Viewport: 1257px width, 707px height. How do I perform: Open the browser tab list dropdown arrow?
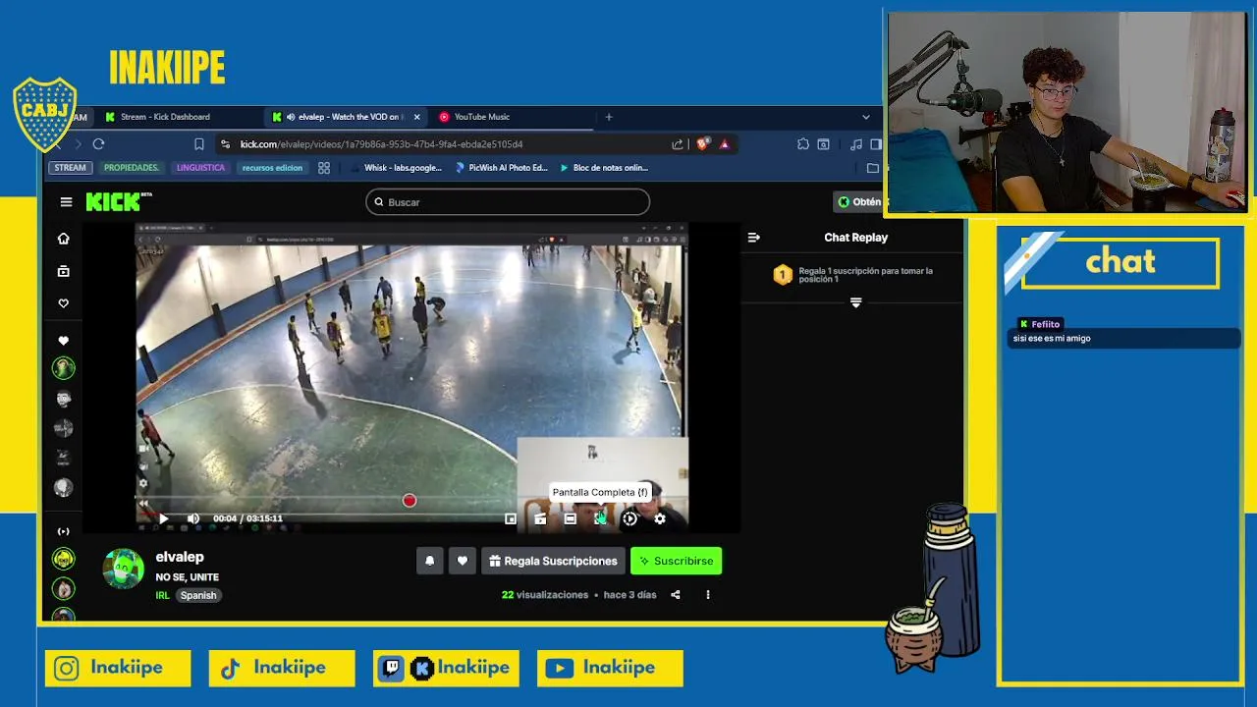tap(865, 117)
